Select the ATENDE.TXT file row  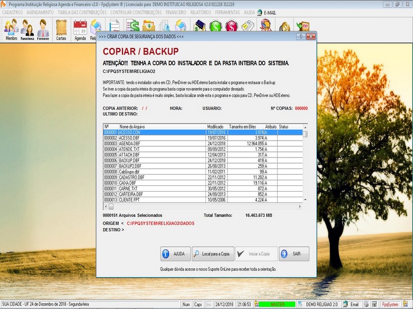point(203,149)
